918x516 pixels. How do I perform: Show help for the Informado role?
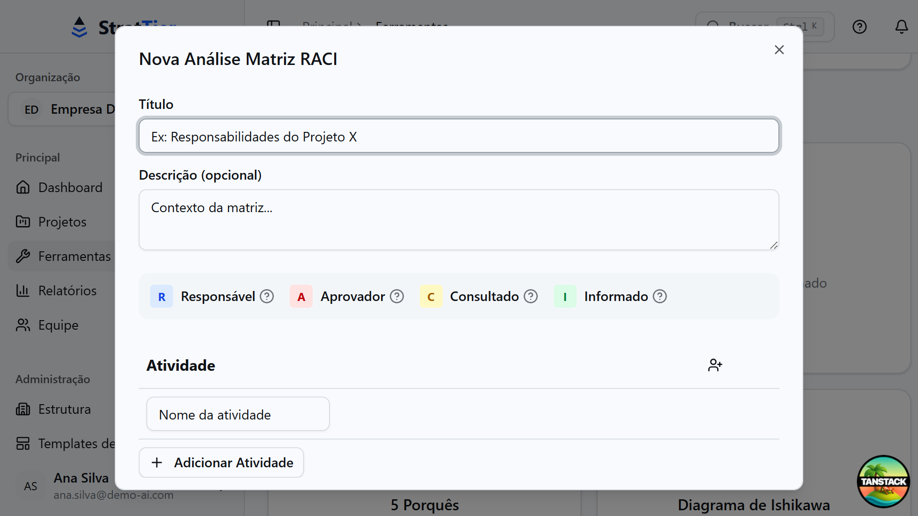(x=660, y=296)
